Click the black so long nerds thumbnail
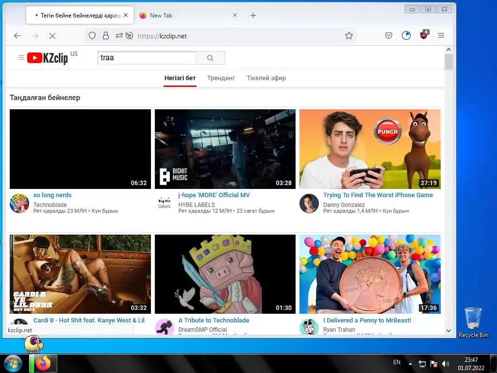Screen dimensions: 497x373 click(80, 149)
